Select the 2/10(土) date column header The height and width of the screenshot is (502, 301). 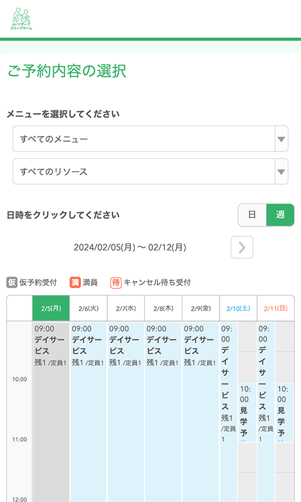tap(238, 308)
